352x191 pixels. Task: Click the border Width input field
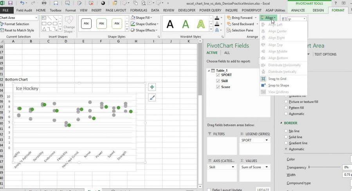click(347, 175)
